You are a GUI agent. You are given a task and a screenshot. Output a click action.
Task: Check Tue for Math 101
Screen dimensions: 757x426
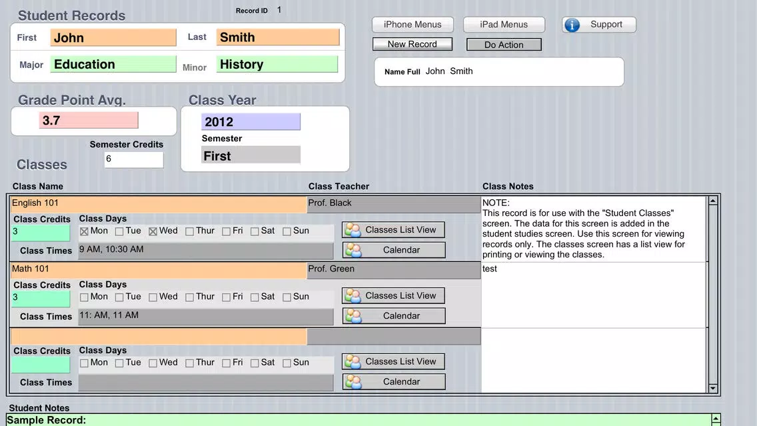[x=119, y=297]
